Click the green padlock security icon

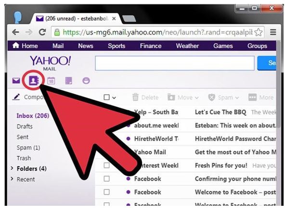coord(57,32)
